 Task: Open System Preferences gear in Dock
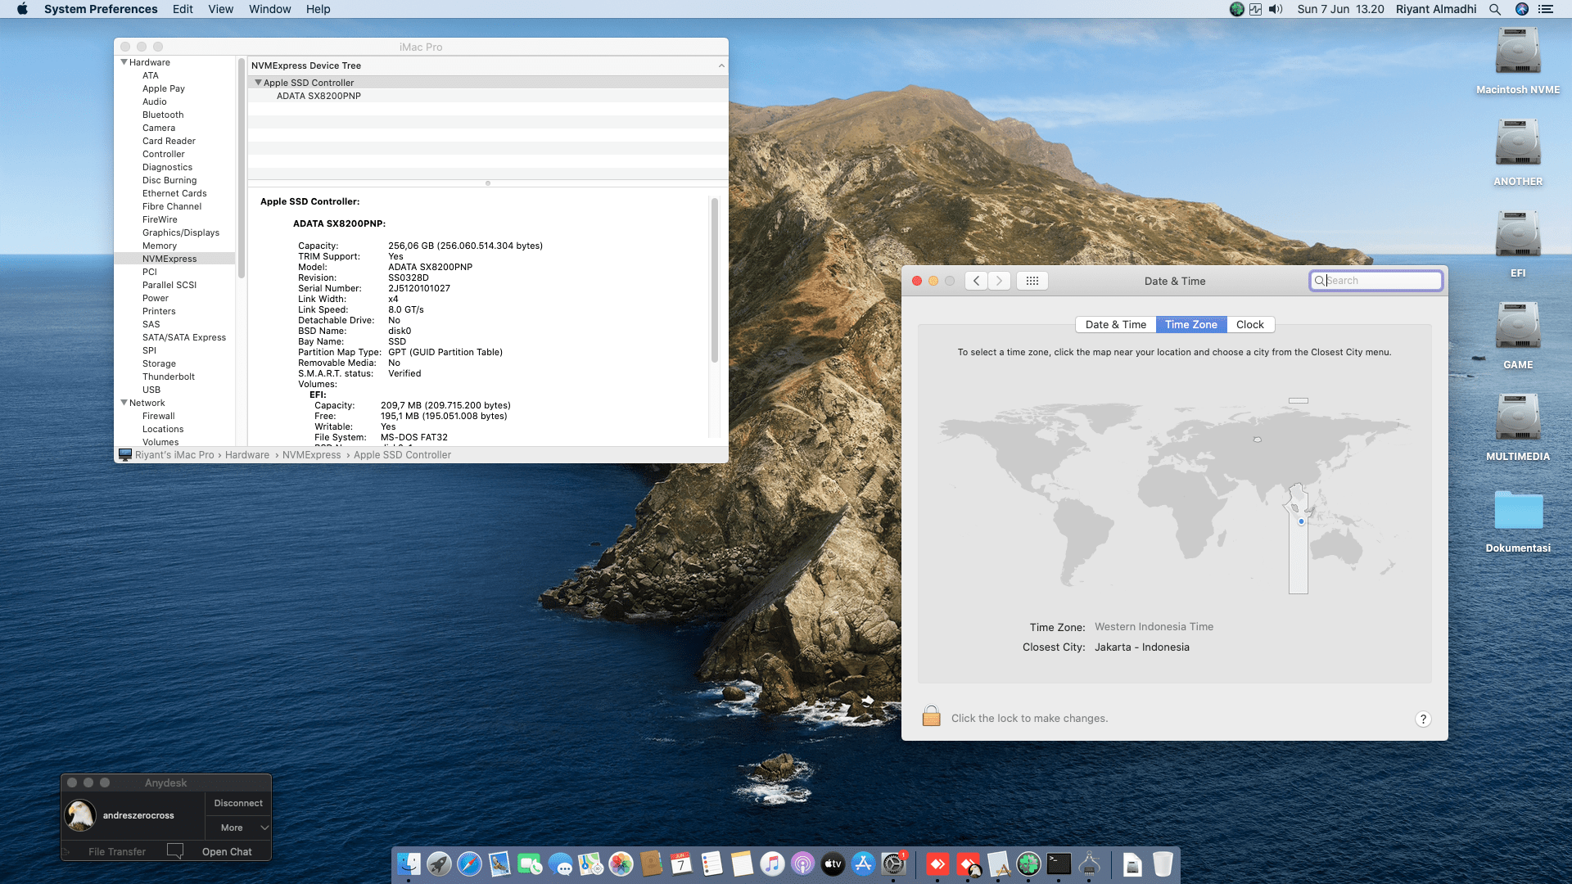click(x=893, y=864)
